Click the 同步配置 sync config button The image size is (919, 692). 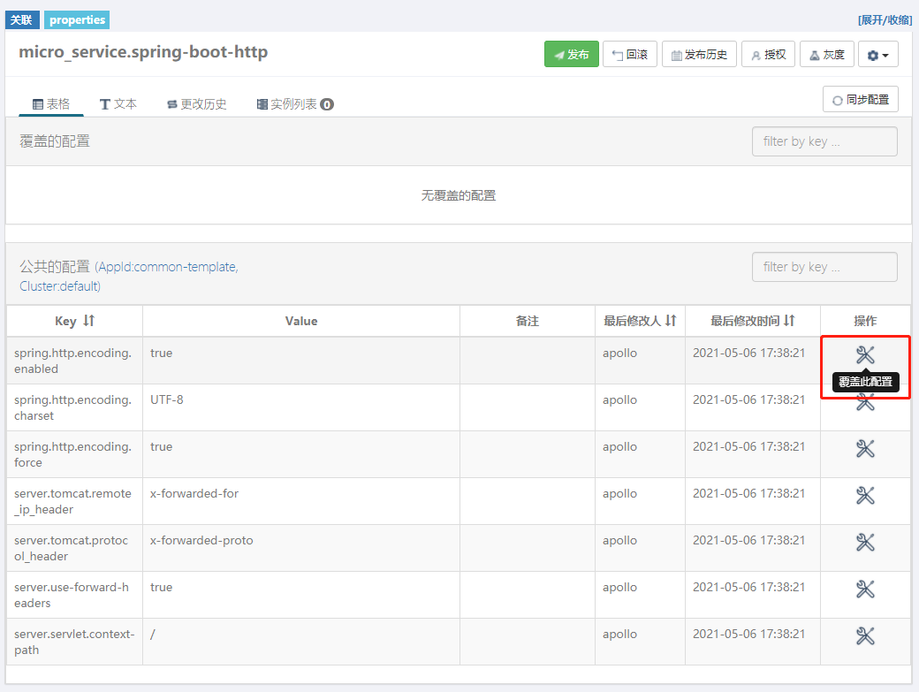860,100
